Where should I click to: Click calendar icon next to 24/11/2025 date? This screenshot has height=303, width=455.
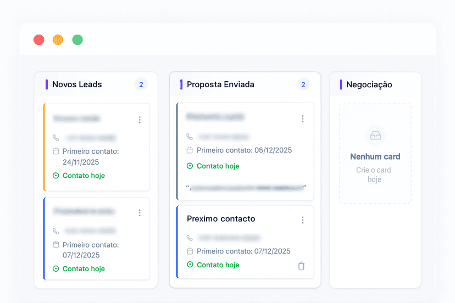[56, 151]
